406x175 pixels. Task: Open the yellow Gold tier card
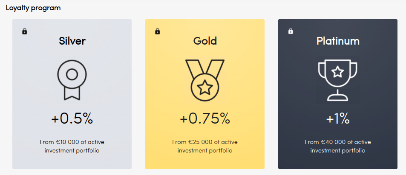coord(205,94)
